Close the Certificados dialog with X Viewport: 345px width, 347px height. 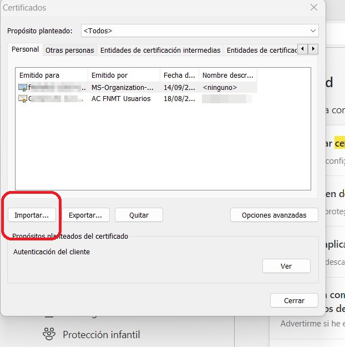click(x=314, y=7)
